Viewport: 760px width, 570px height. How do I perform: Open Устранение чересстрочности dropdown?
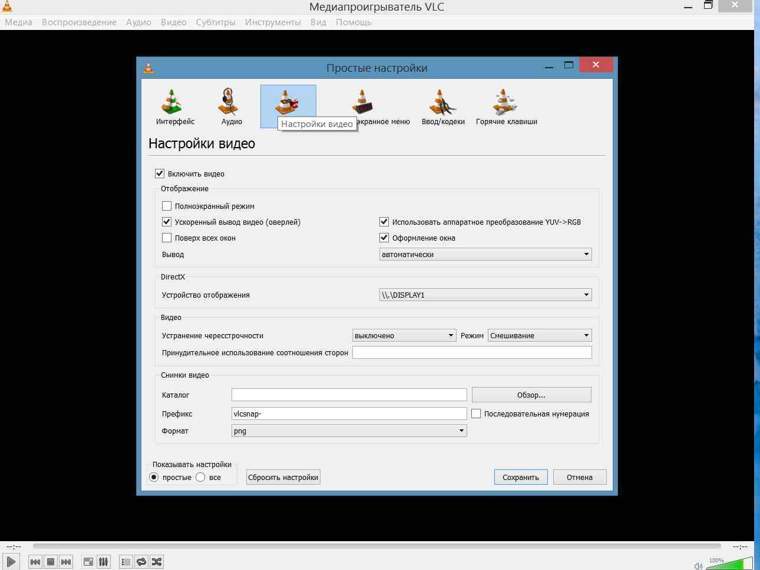coord(404,335)
